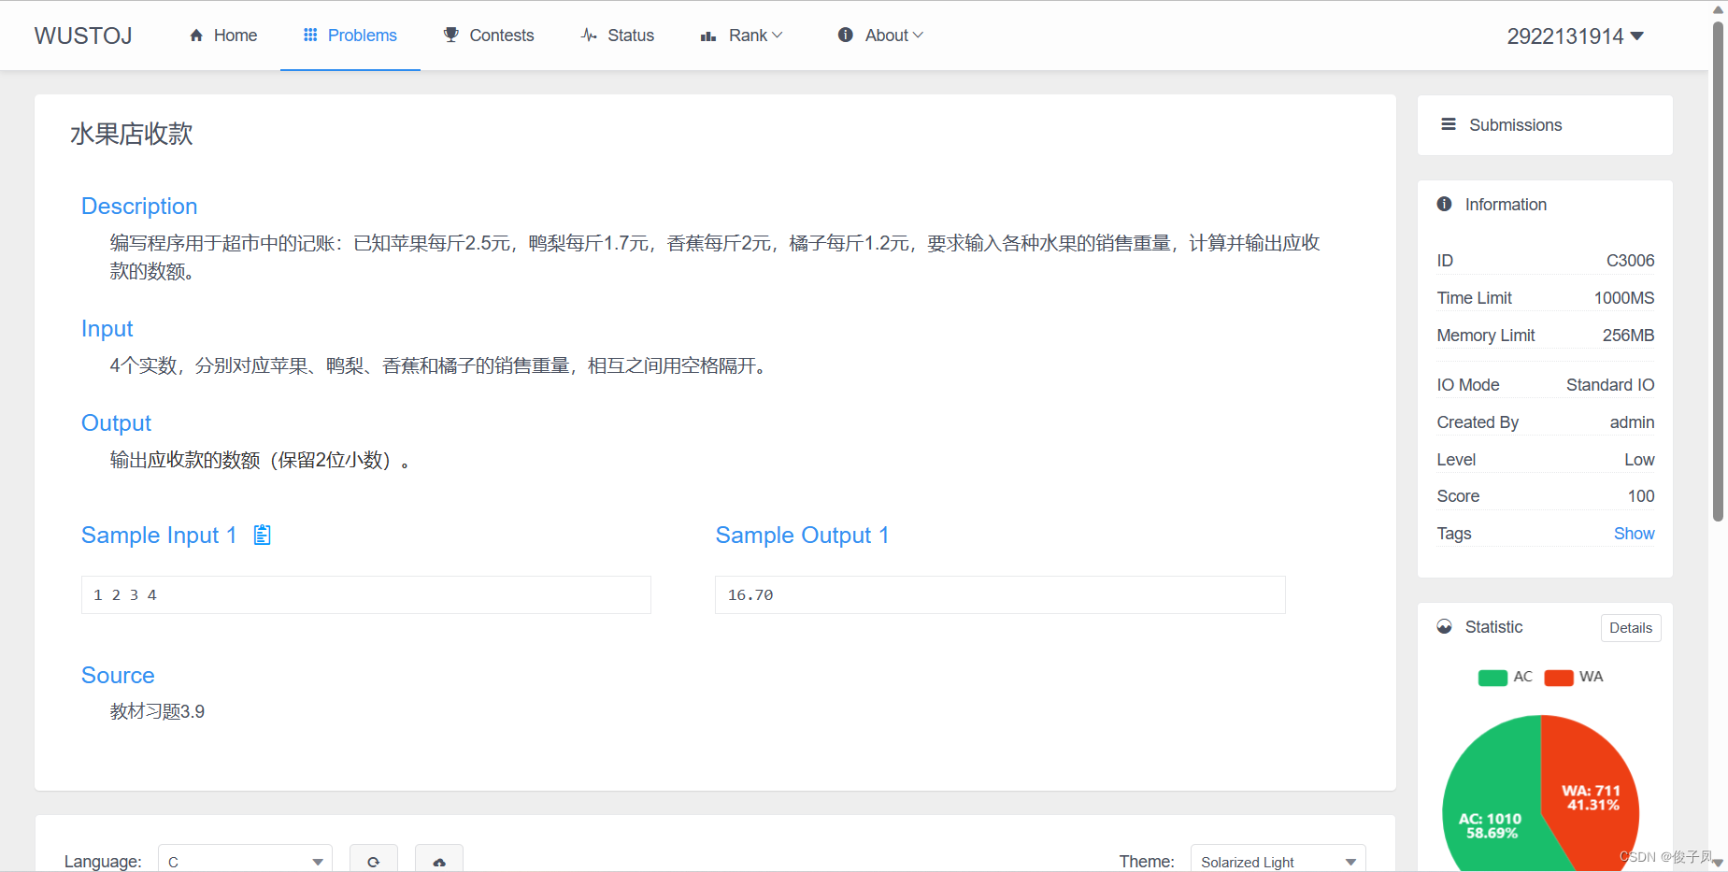The width and height of the screenshot is (1728, 872).
Task: Click the Rank bar chart icon
Action: 708,36
